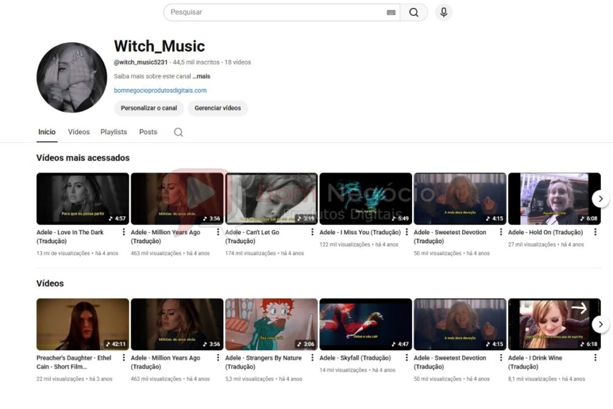Click the search magnifier icon
Screen dimensions: 613x409
pyautogui.click(x=414, y=12)
